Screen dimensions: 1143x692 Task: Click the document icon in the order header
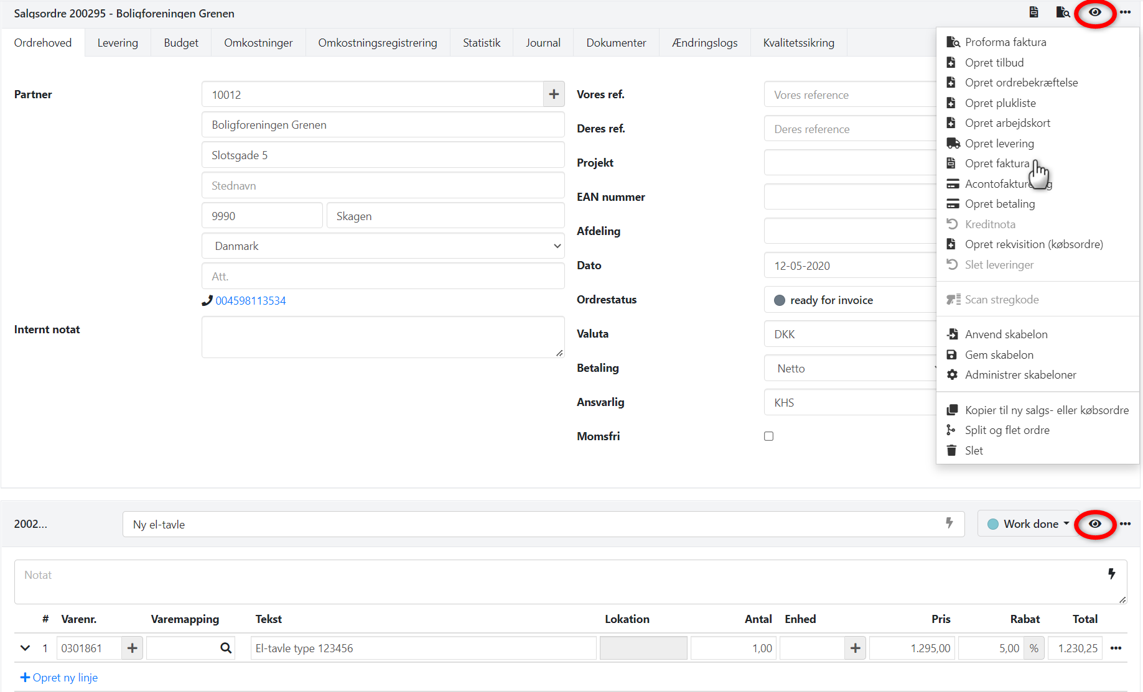[x=1033, y=12]
